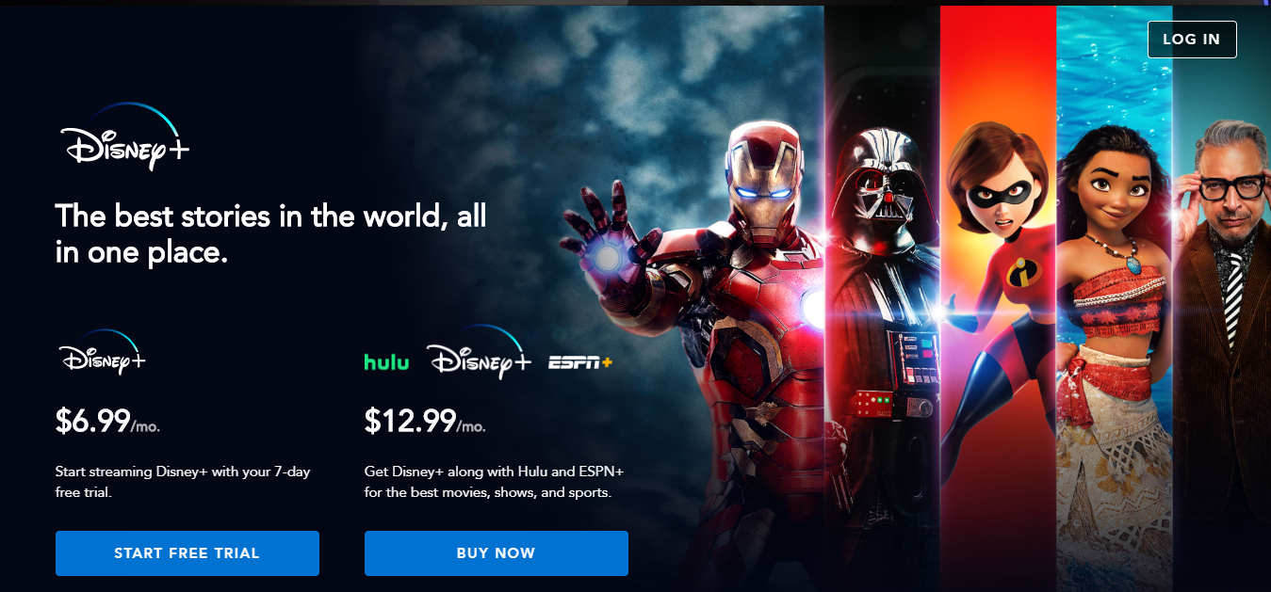Click the ESPN+ logo
1271x592 pixels.
click(x=580, y=362)
